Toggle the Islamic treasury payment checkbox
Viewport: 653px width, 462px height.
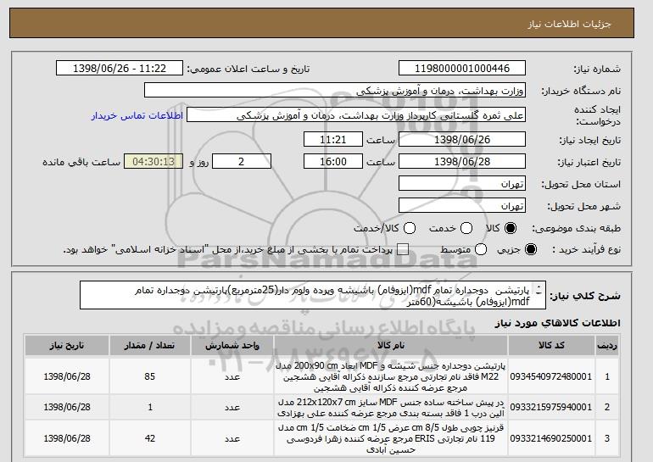point(403,249)
